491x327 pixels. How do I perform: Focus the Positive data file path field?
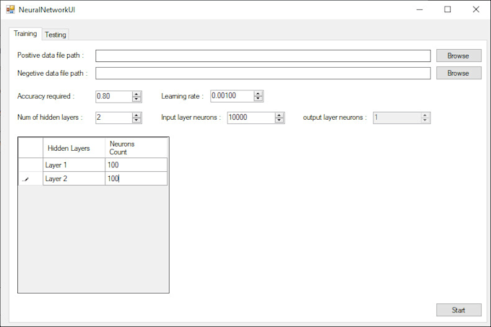(x=263, y=56)
